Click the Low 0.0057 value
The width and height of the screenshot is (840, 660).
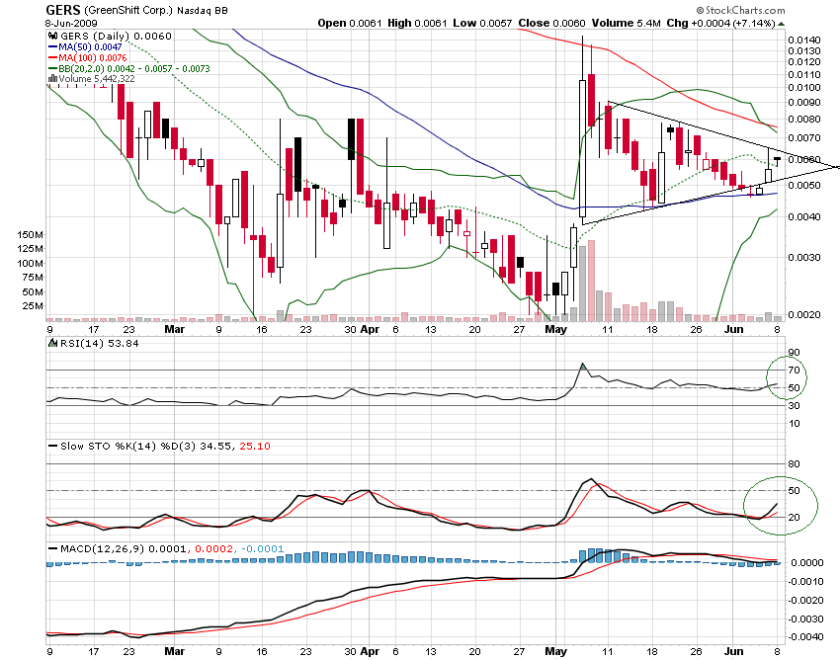[x=482, y=23]
